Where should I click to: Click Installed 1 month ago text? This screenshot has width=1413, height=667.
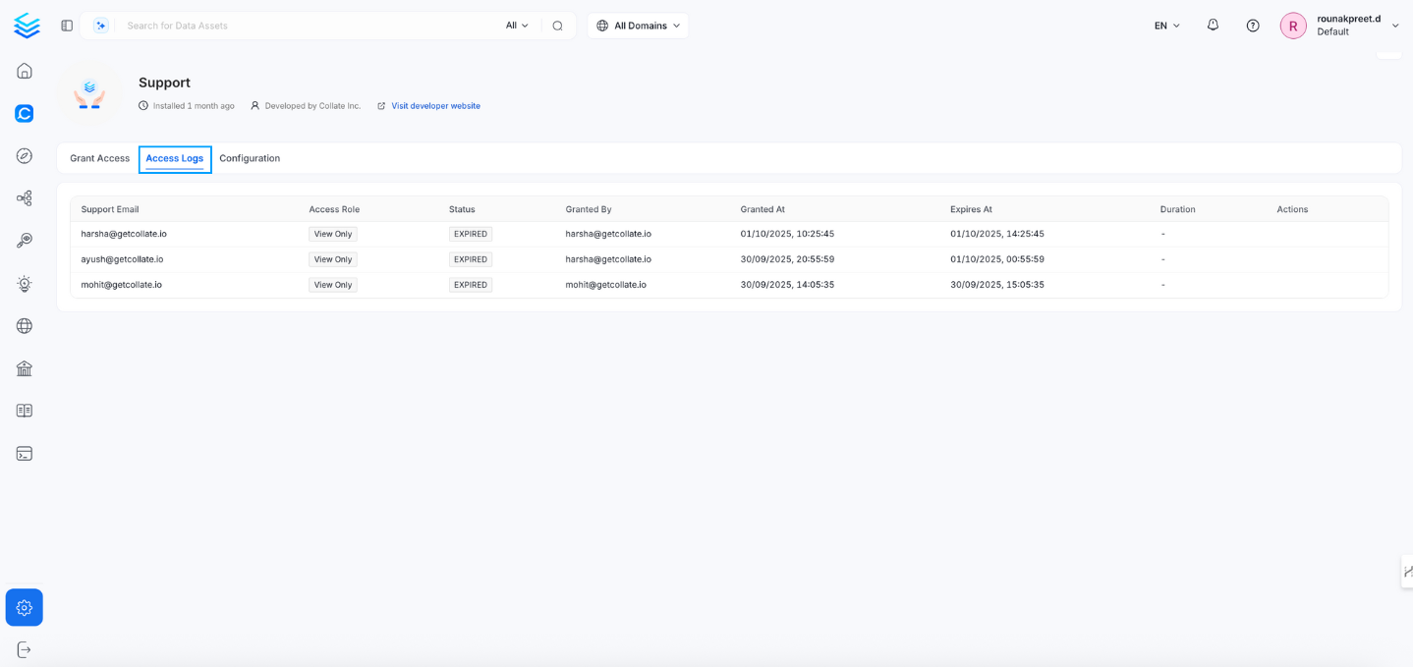194,106
